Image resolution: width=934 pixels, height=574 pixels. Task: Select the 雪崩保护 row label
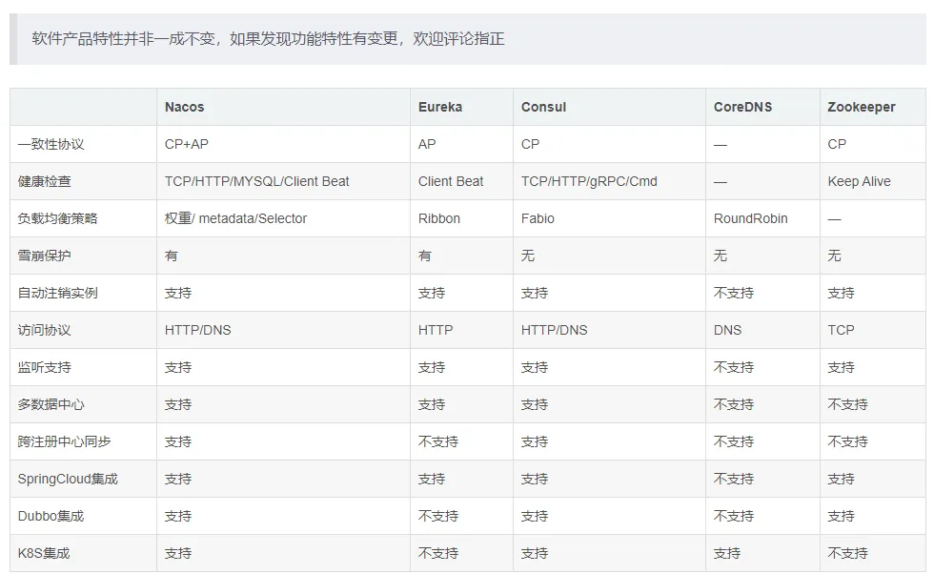pos(45,256)
